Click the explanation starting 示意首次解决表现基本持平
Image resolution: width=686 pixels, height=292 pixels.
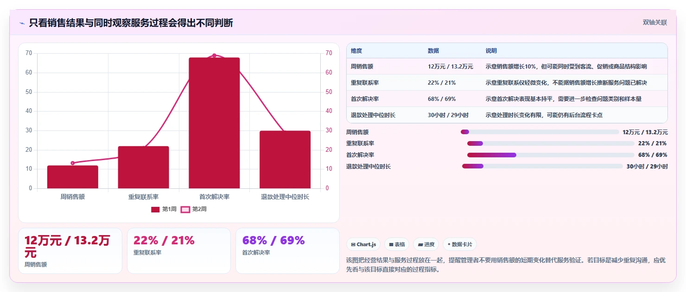(564, 99)
